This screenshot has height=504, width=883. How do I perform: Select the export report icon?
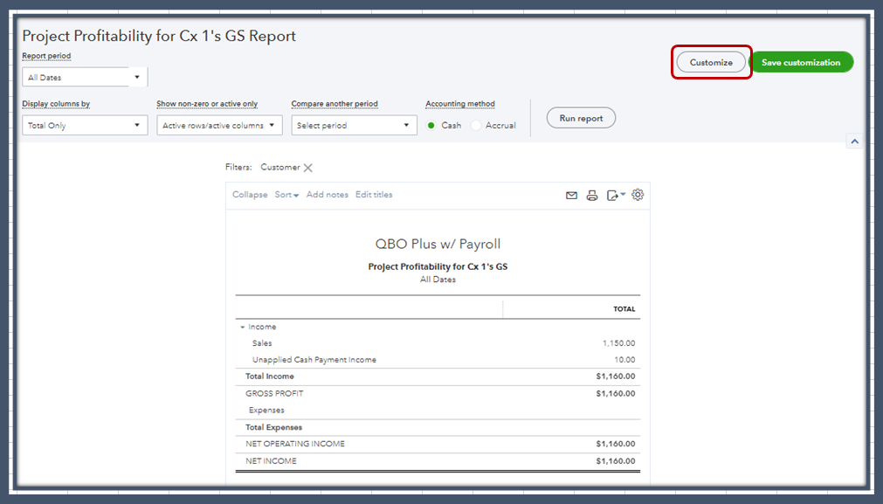pos(612,194)
